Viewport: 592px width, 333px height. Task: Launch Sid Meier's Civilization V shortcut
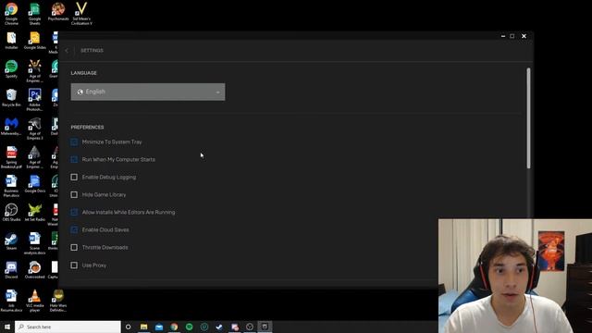(x=81, y=14)
